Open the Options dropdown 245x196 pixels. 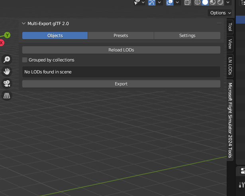click(x=220, y=13)
